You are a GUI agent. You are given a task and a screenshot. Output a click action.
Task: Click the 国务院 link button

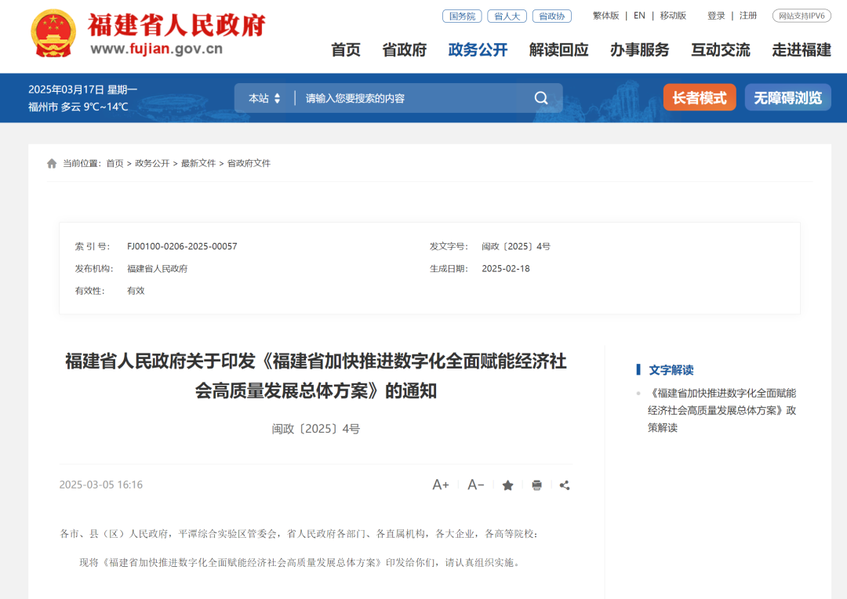[462, 16]
